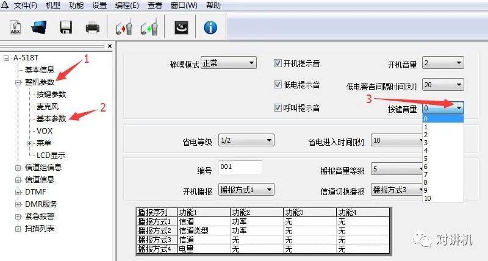Uncheck the 呼叫提示音 checkbox
The image size is (488, 261).
coord(278,108)
